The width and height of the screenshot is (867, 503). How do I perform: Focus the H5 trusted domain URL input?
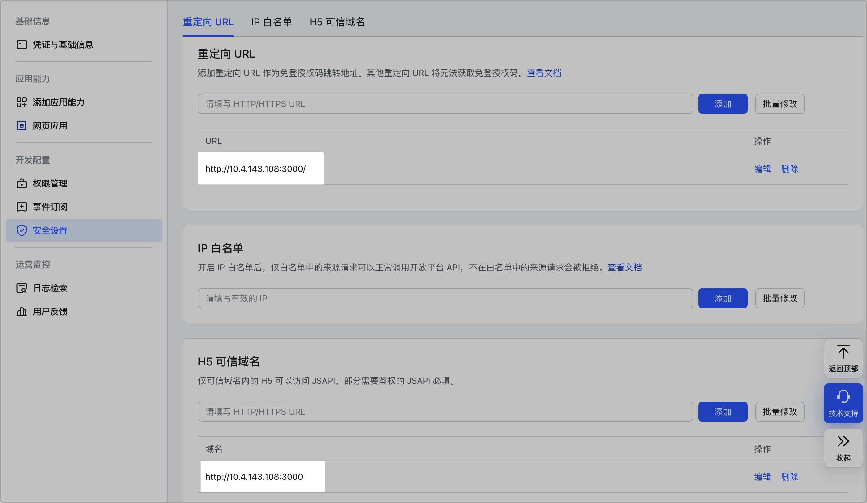point(445,412)
